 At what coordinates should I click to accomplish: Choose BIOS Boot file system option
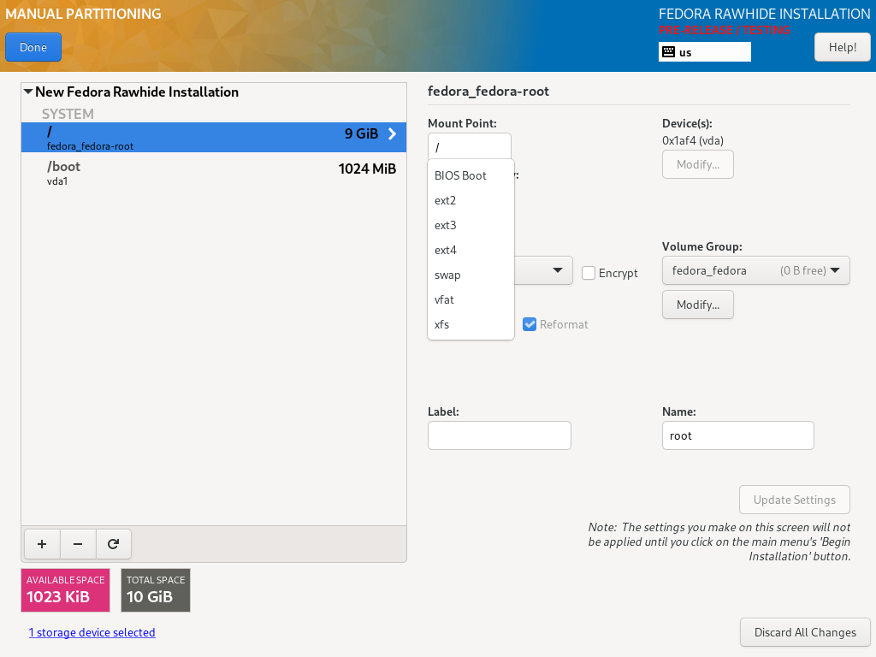(x=471, y=175)
